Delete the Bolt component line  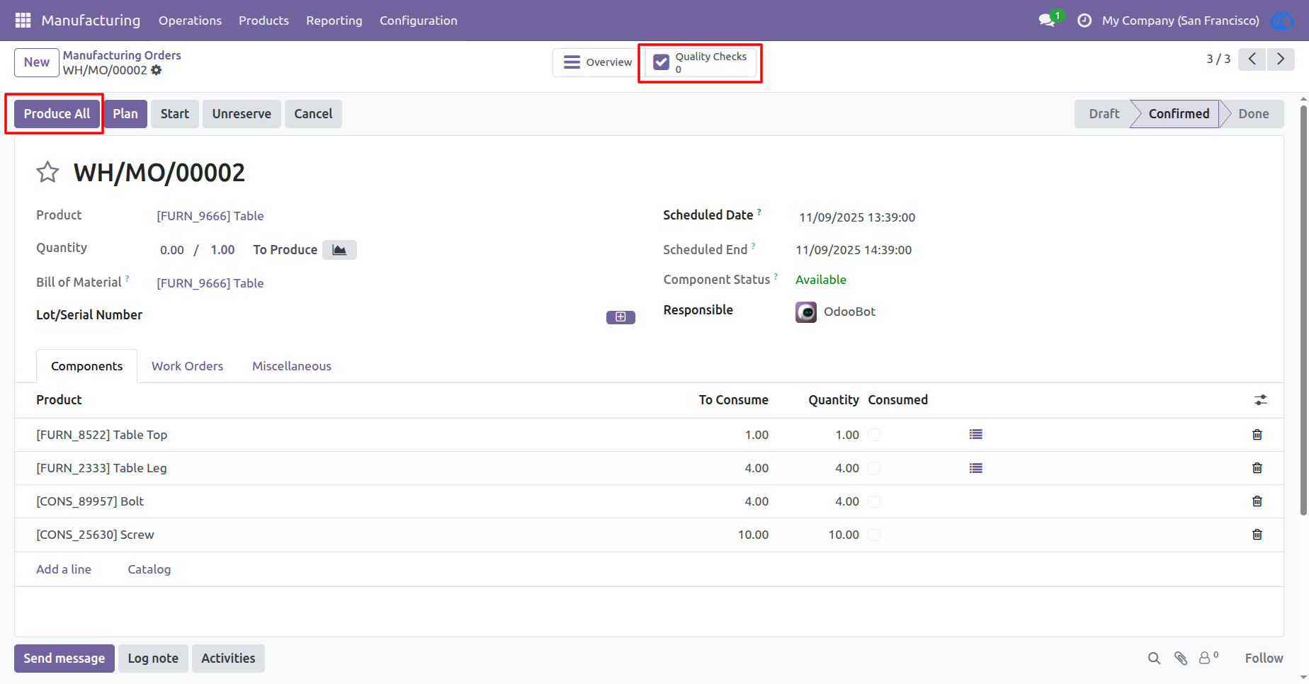coord(1257,501)
